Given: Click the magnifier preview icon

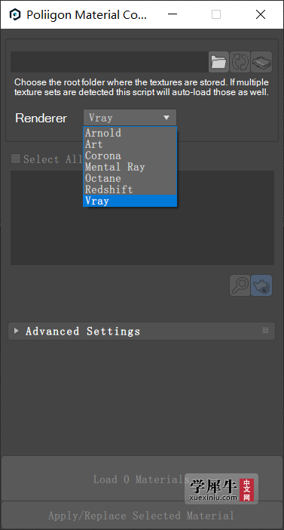Looking at the screenshot, I should (240, 285).
